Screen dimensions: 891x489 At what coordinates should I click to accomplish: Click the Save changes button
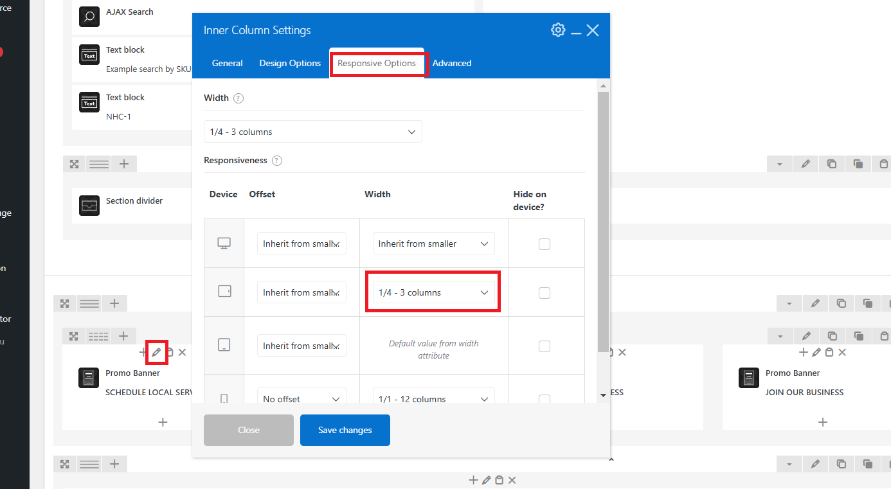345,430
